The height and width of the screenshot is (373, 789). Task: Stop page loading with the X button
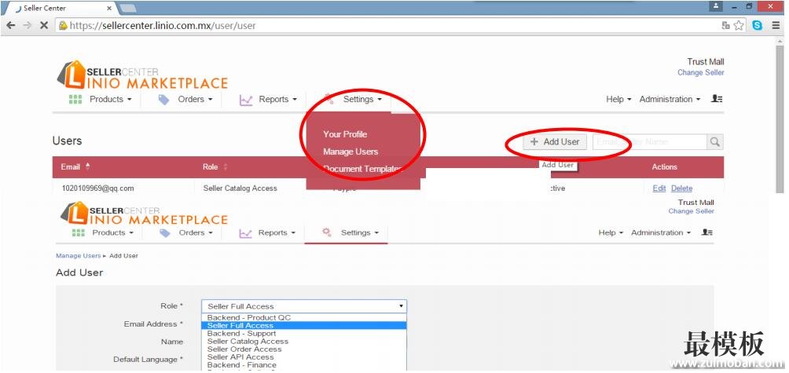tap(44, 25)
